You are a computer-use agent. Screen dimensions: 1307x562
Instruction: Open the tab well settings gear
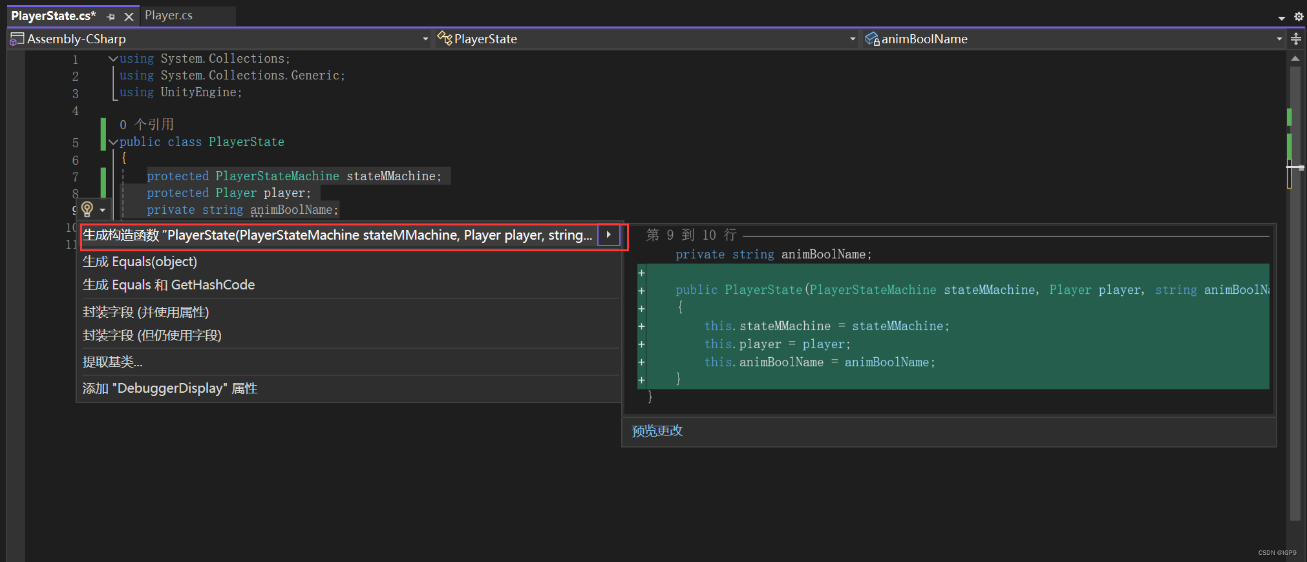[x=1299, y=17]
